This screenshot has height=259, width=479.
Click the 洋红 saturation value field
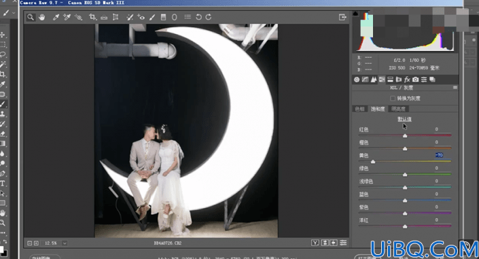click(x=437, y=220)
